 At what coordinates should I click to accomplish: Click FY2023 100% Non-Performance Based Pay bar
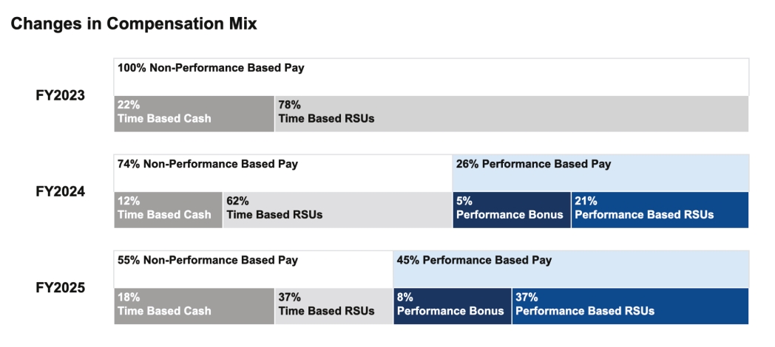coord(431,77)
